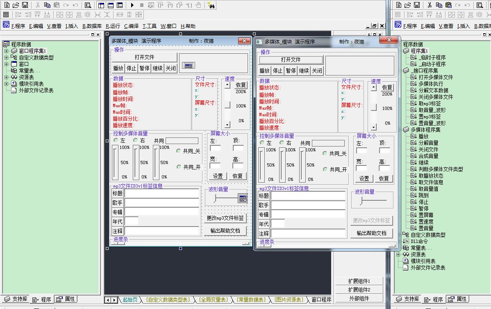Screen dimensions: 491x309
Task: Select component icon beside 打开文件 in designer form
Action: pos(189,66)
